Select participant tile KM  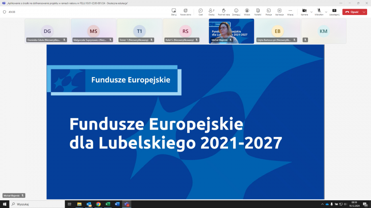(323, 31)
